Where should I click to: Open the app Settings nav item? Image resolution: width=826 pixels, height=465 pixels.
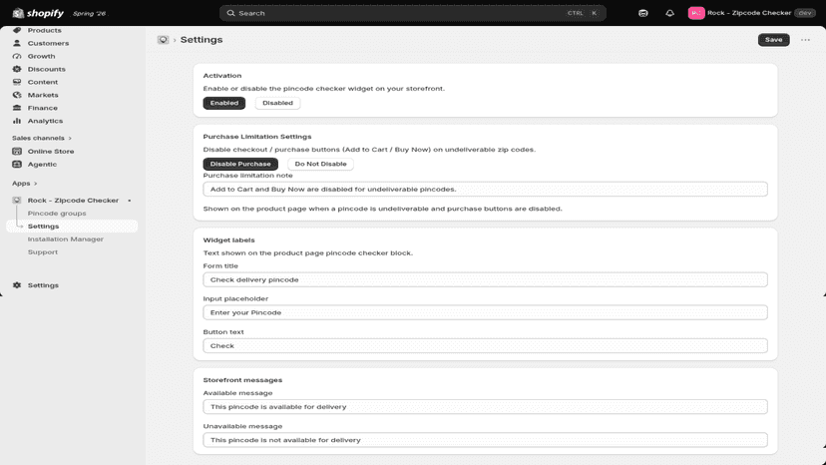(72, 227)
